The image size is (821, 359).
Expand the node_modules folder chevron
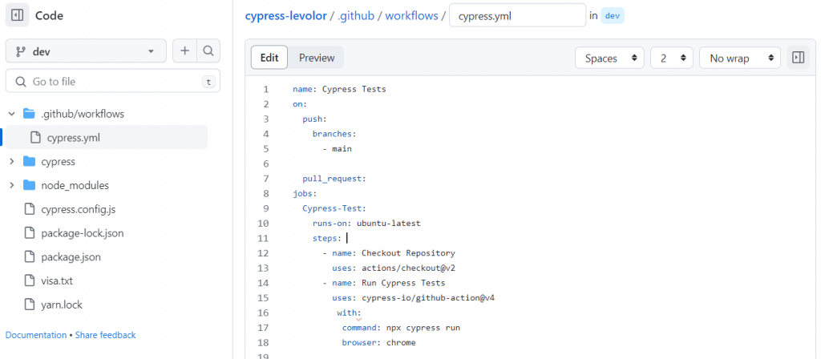click(x=11, y=186)
